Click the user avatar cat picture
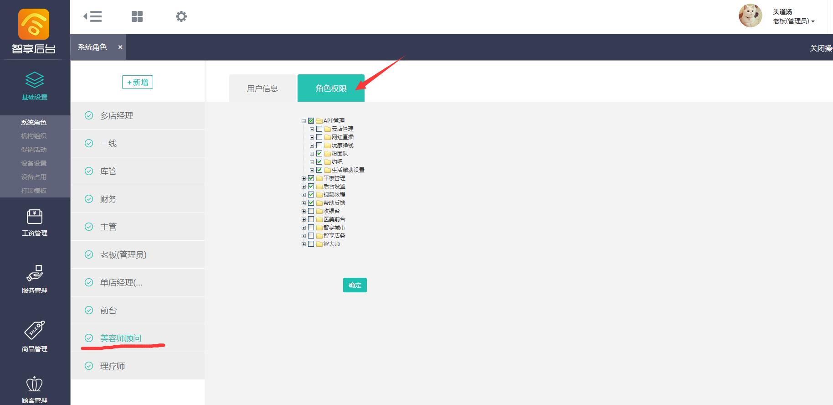This screenshot has width=833, height=405. click(751, 16)
